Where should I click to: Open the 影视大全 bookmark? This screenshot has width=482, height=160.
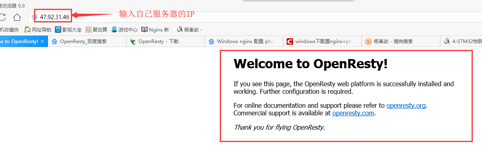(x=68, y=30)
